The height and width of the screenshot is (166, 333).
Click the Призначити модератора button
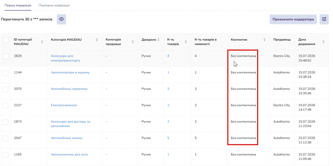point(293,20)
